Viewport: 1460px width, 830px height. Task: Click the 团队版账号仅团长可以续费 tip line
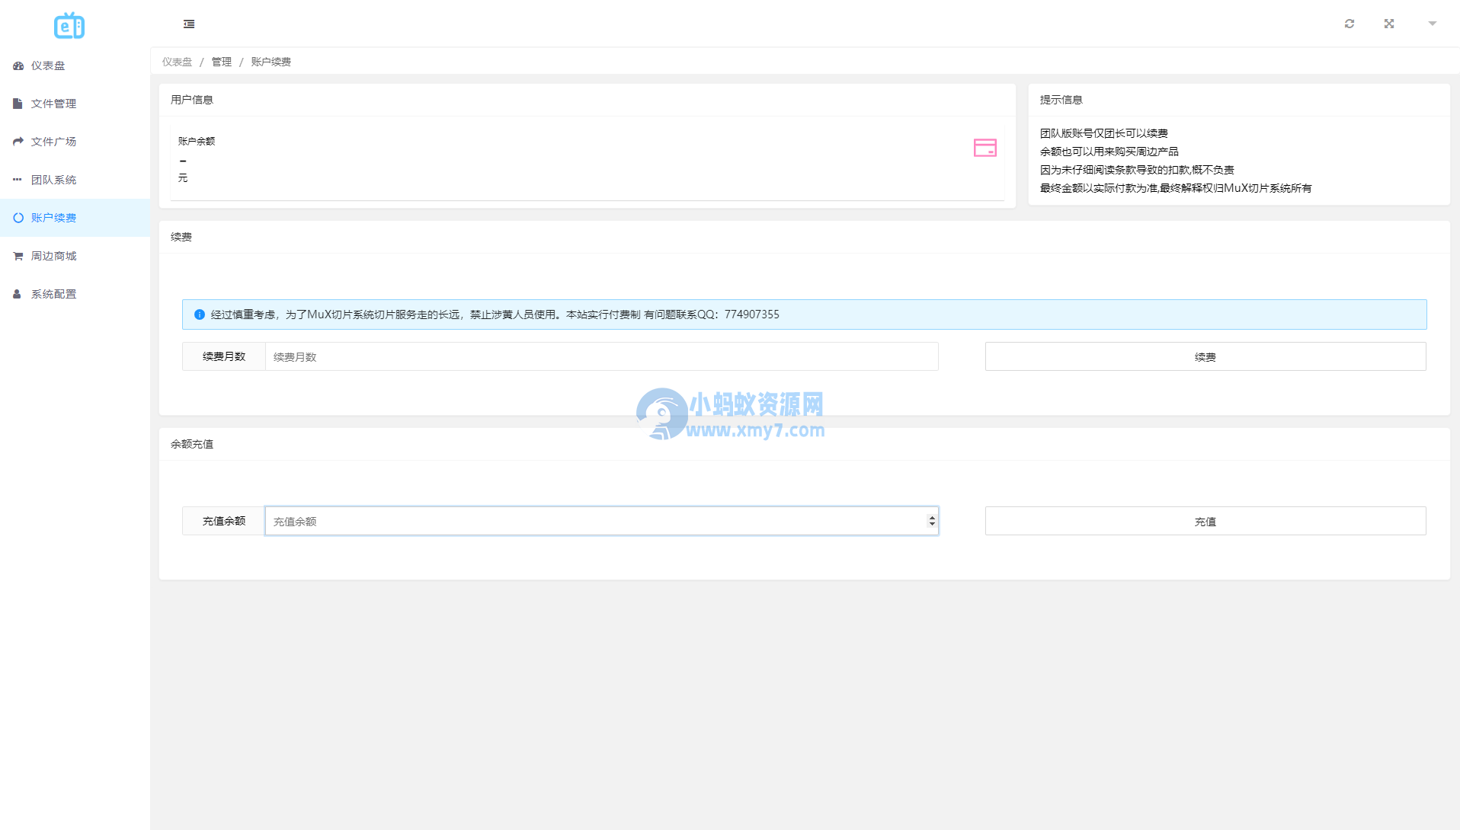pyautogui.click(x=1104, y=133)
